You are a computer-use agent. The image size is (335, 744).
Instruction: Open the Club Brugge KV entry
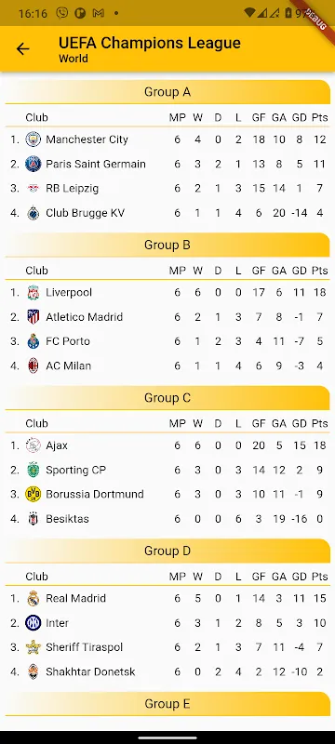pos(167,213)
